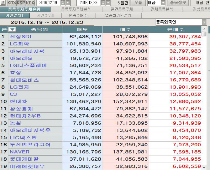The image size is (210, 170).
Task: Open the 삼성SDI stock link
Action: tap(20, 37)
